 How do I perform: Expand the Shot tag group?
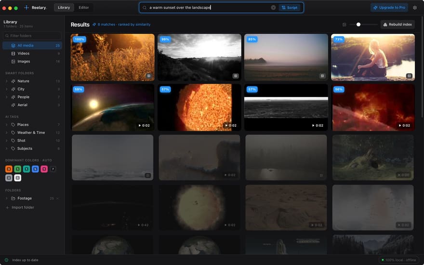(x=6, y=141)
